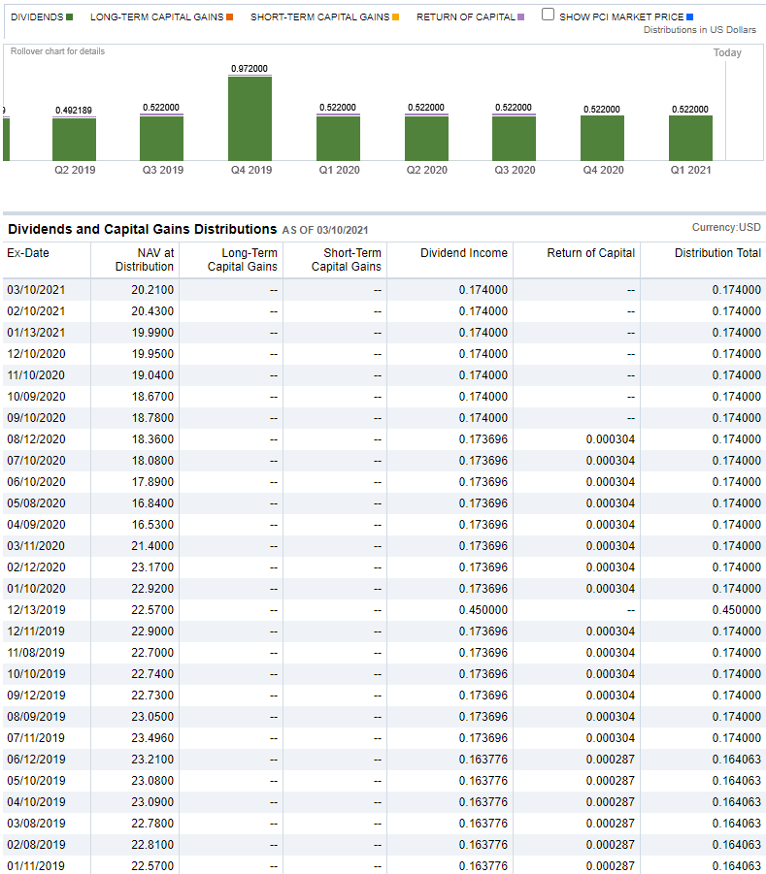Select the Q4 2020 distribution bar
This screenshot has height=874, width=766.
pos(603,139)
